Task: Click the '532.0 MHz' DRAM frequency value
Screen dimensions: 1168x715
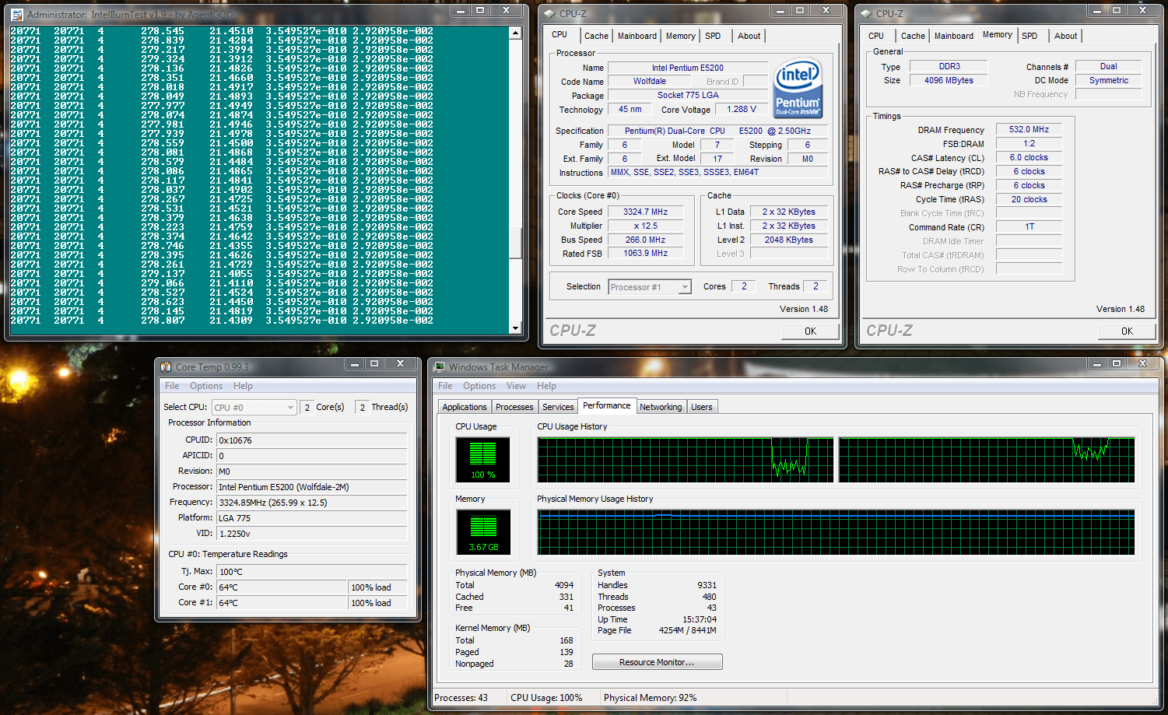Action: click(1029, 129)
